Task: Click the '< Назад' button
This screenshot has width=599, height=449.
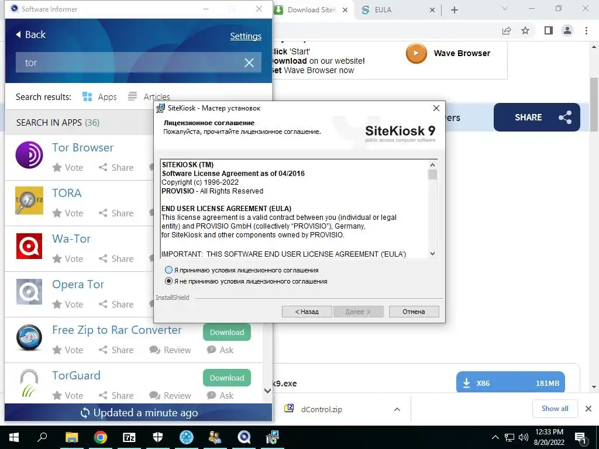Action: [x=307, y=312]
